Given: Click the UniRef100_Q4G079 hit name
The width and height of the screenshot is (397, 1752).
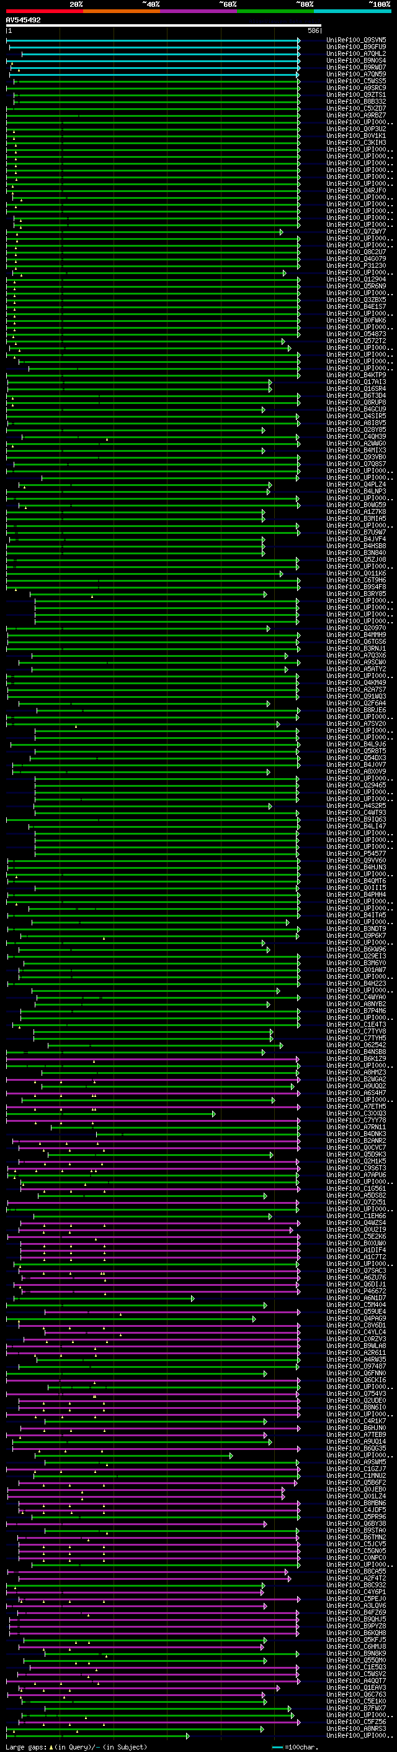Looking at the screenshot, I should point(356,259).
